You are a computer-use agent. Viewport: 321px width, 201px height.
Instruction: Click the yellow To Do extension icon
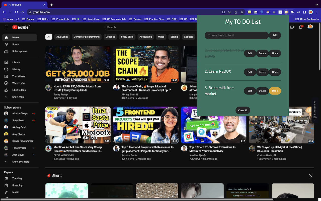click(286, 12)
